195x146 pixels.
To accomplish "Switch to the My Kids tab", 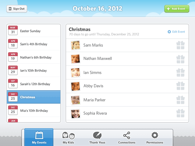I will click(68, 137).
